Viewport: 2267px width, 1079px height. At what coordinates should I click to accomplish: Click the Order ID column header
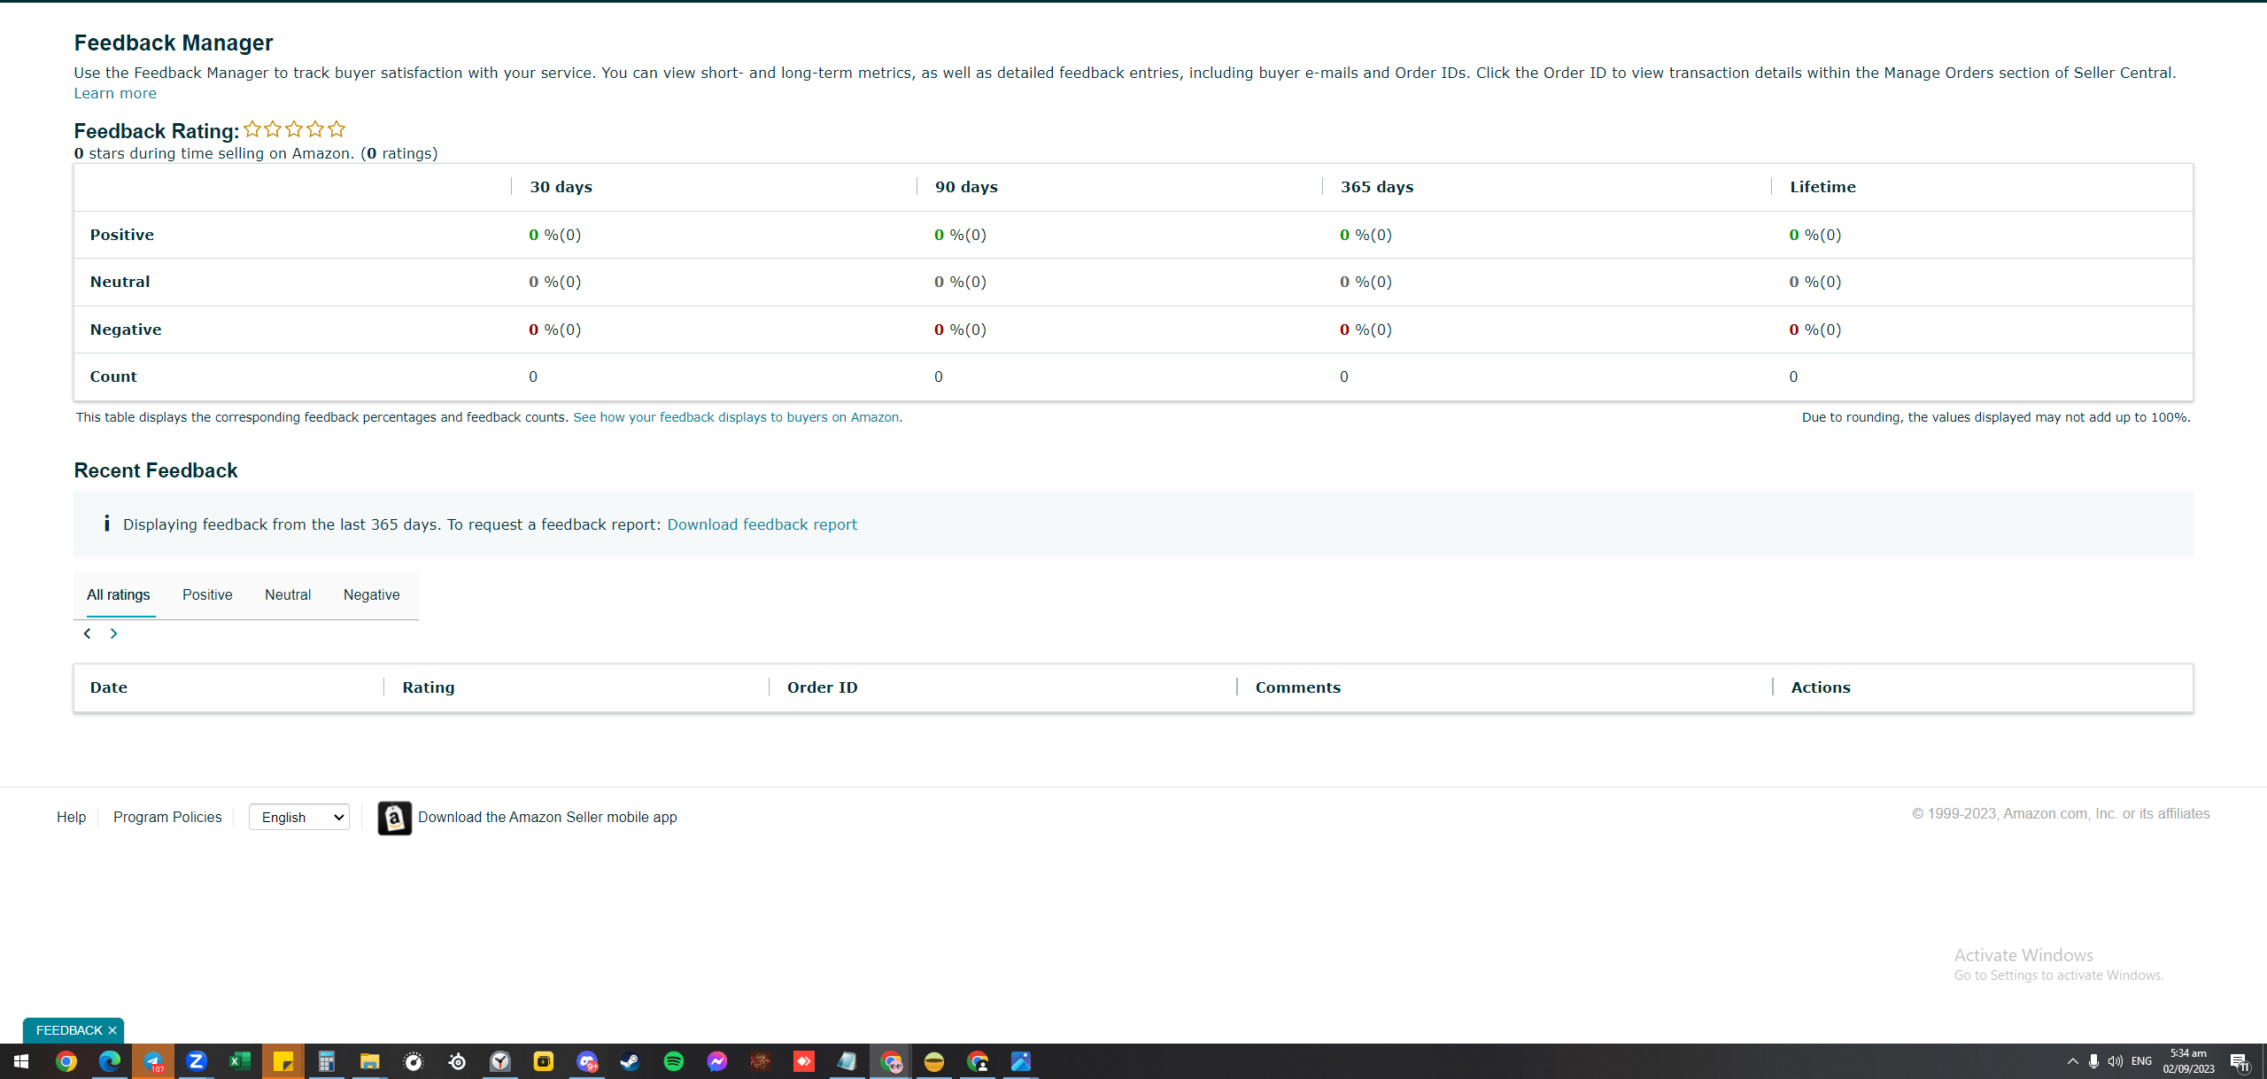[823, 687]
